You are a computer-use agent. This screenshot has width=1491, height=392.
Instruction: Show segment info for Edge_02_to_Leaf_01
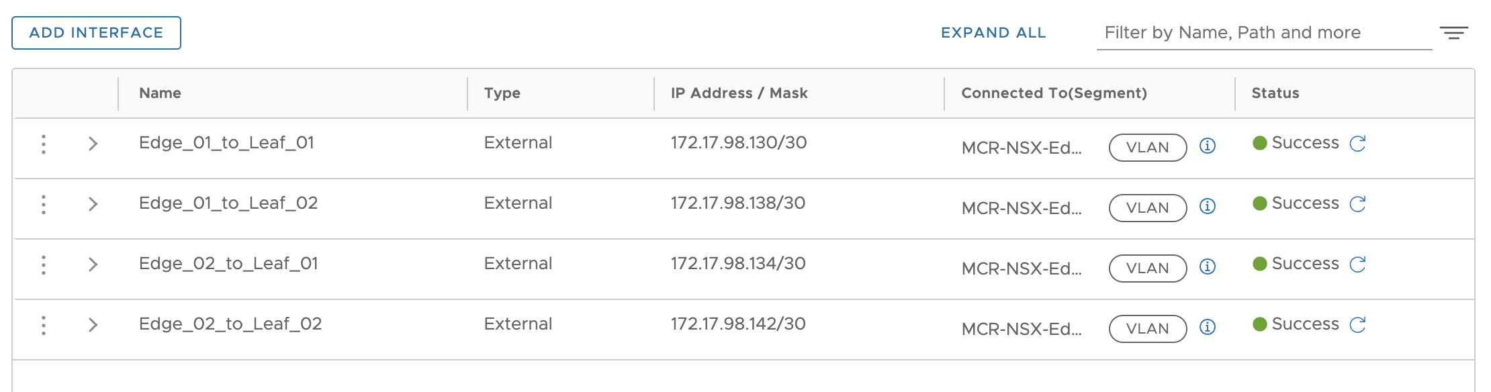[1208, 266]
